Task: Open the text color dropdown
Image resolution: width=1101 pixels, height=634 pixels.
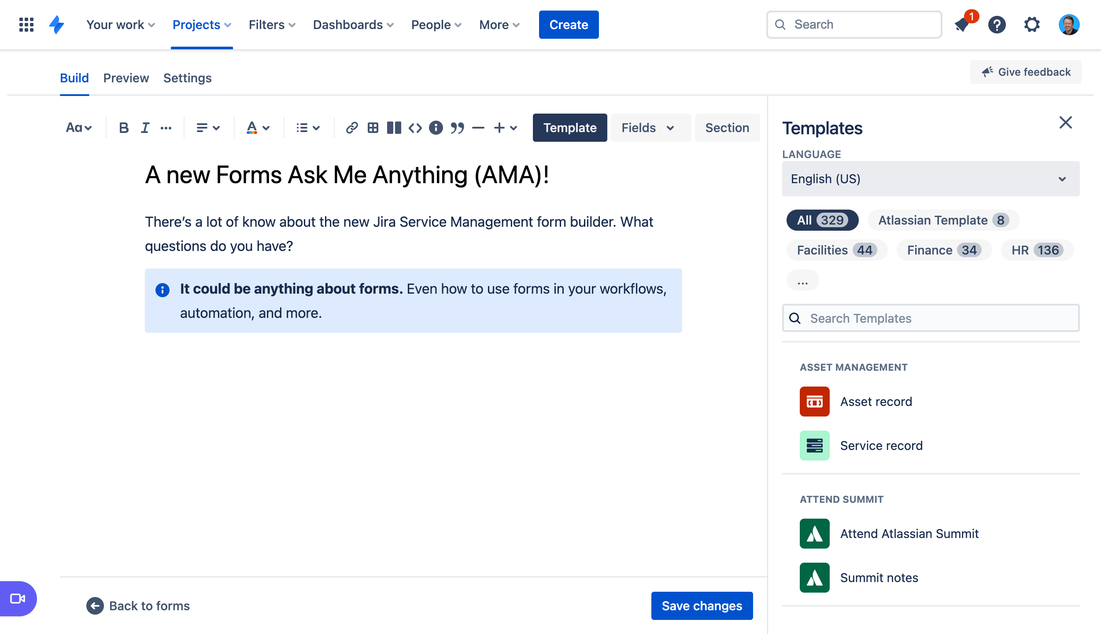Action: coord(258,128)
